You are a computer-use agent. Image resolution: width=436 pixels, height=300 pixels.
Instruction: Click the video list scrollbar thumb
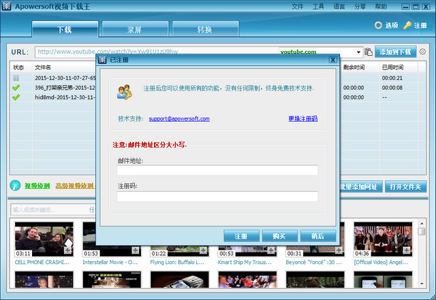pyautogui.click(x=422, y=231)
